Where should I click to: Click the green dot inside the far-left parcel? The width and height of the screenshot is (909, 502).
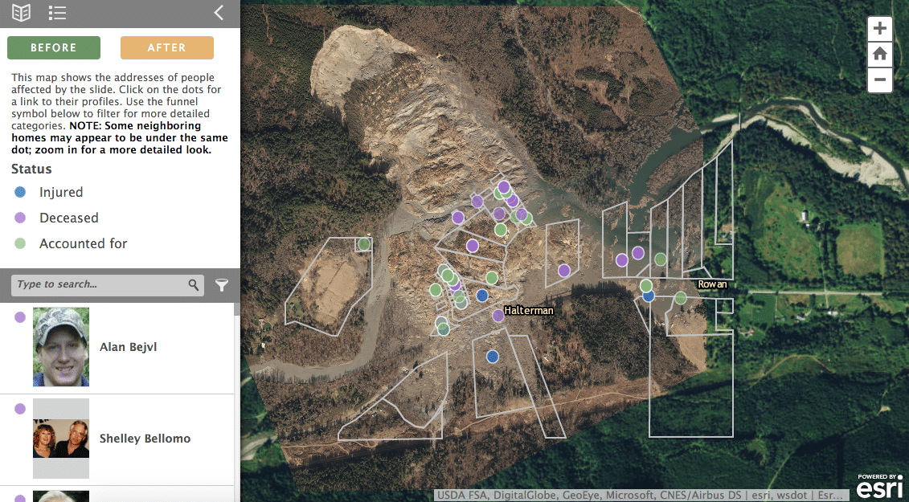click(364, 244)
